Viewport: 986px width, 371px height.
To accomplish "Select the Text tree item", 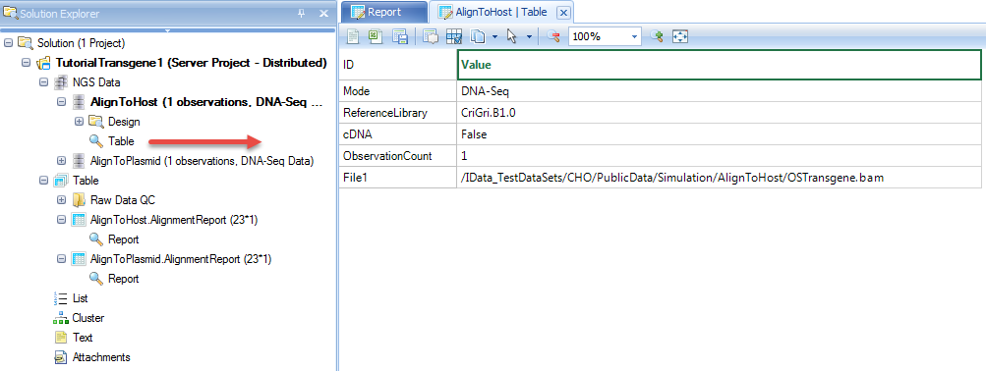I will (83, 337).
